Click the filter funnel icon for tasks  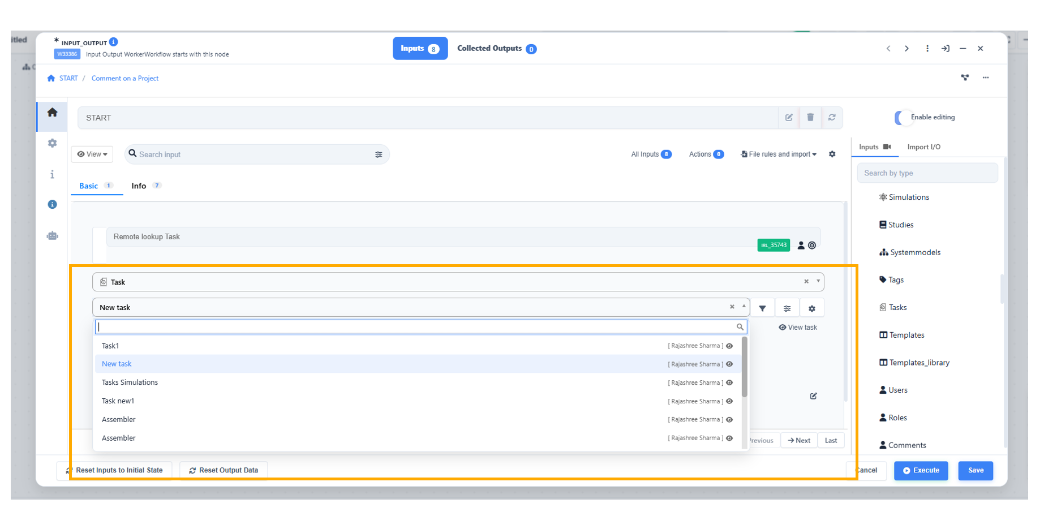[762, 308]
